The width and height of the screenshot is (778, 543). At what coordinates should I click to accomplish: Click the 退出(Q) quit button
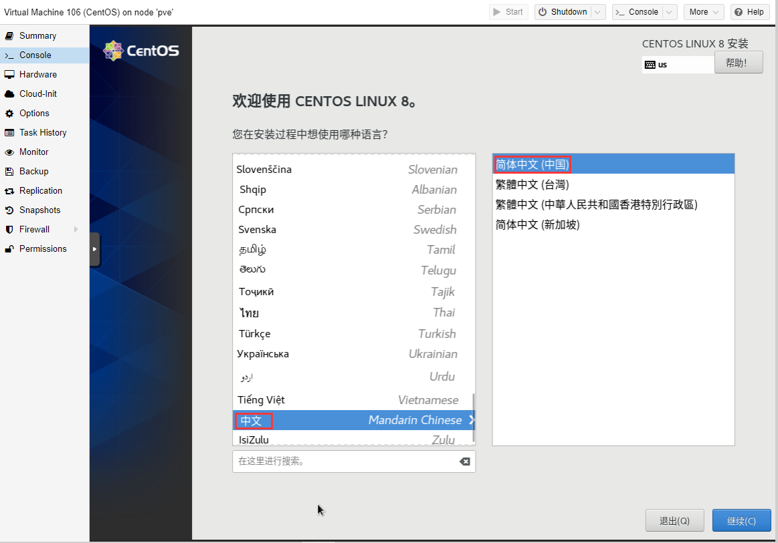(x=674, y=521)
